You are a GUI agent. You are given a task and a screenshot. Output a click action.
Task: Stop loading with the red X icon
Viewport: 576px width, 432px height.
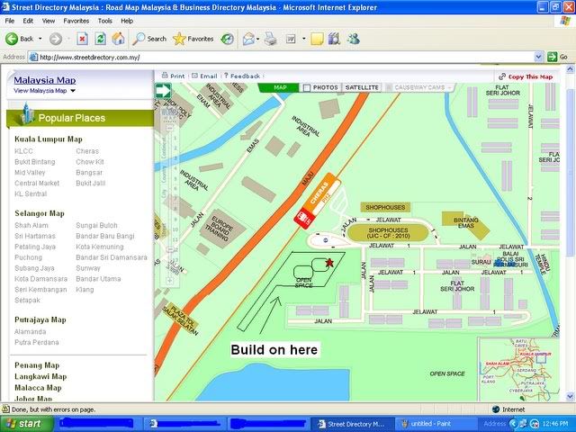(82, 39)
